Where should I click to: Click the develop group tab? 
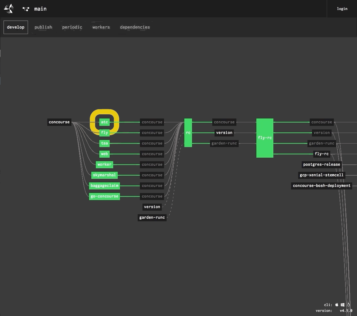16,27
